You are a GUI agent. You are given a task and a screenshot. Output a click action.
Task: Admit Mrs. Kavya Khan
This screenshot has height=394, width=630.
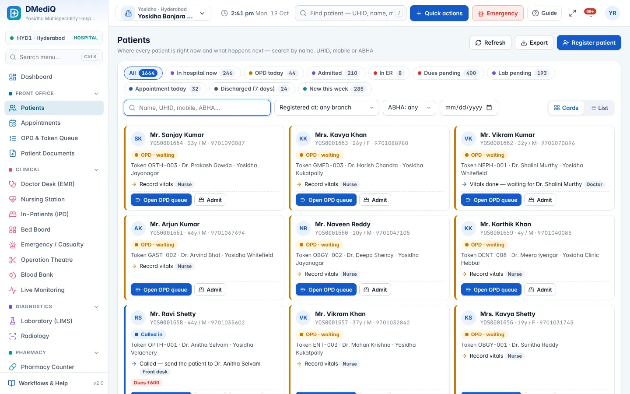pos(375,200)
